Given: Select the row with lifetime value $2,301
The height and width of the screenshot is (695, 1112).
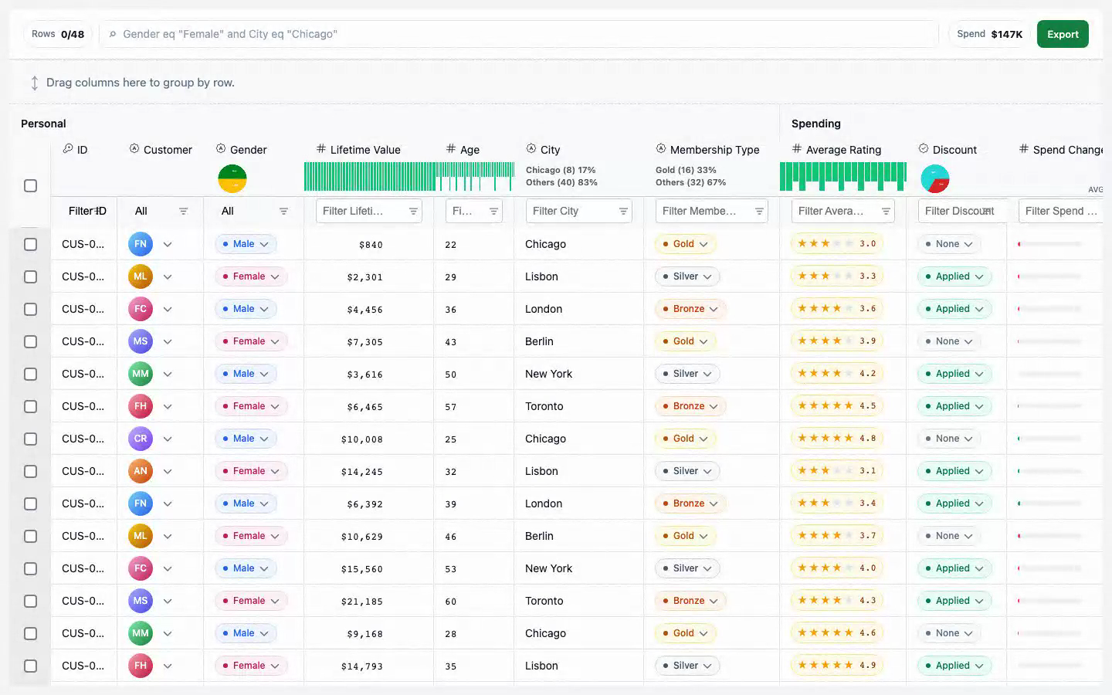Looking at the screenshot, I should [30, 276].
